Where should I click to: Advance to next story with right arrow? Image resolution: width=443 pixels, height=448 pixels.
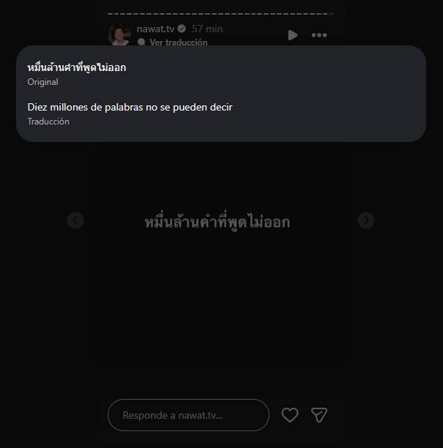point(366,220)
